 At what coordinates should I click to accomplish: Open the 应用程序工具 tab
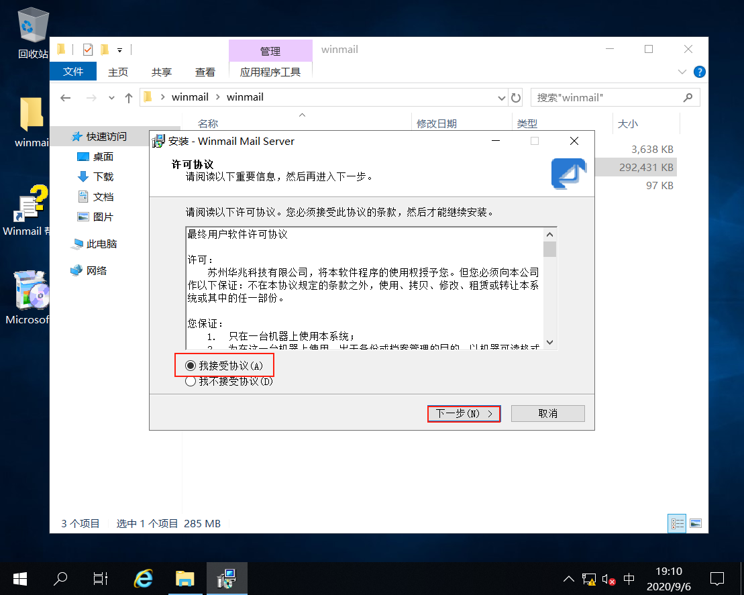pyautogui.click(x=270, y=72)
